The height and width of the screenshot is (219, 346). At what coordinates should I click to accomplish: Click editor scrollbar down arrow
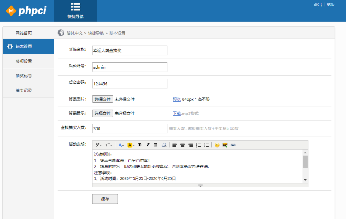pos(305,180)
